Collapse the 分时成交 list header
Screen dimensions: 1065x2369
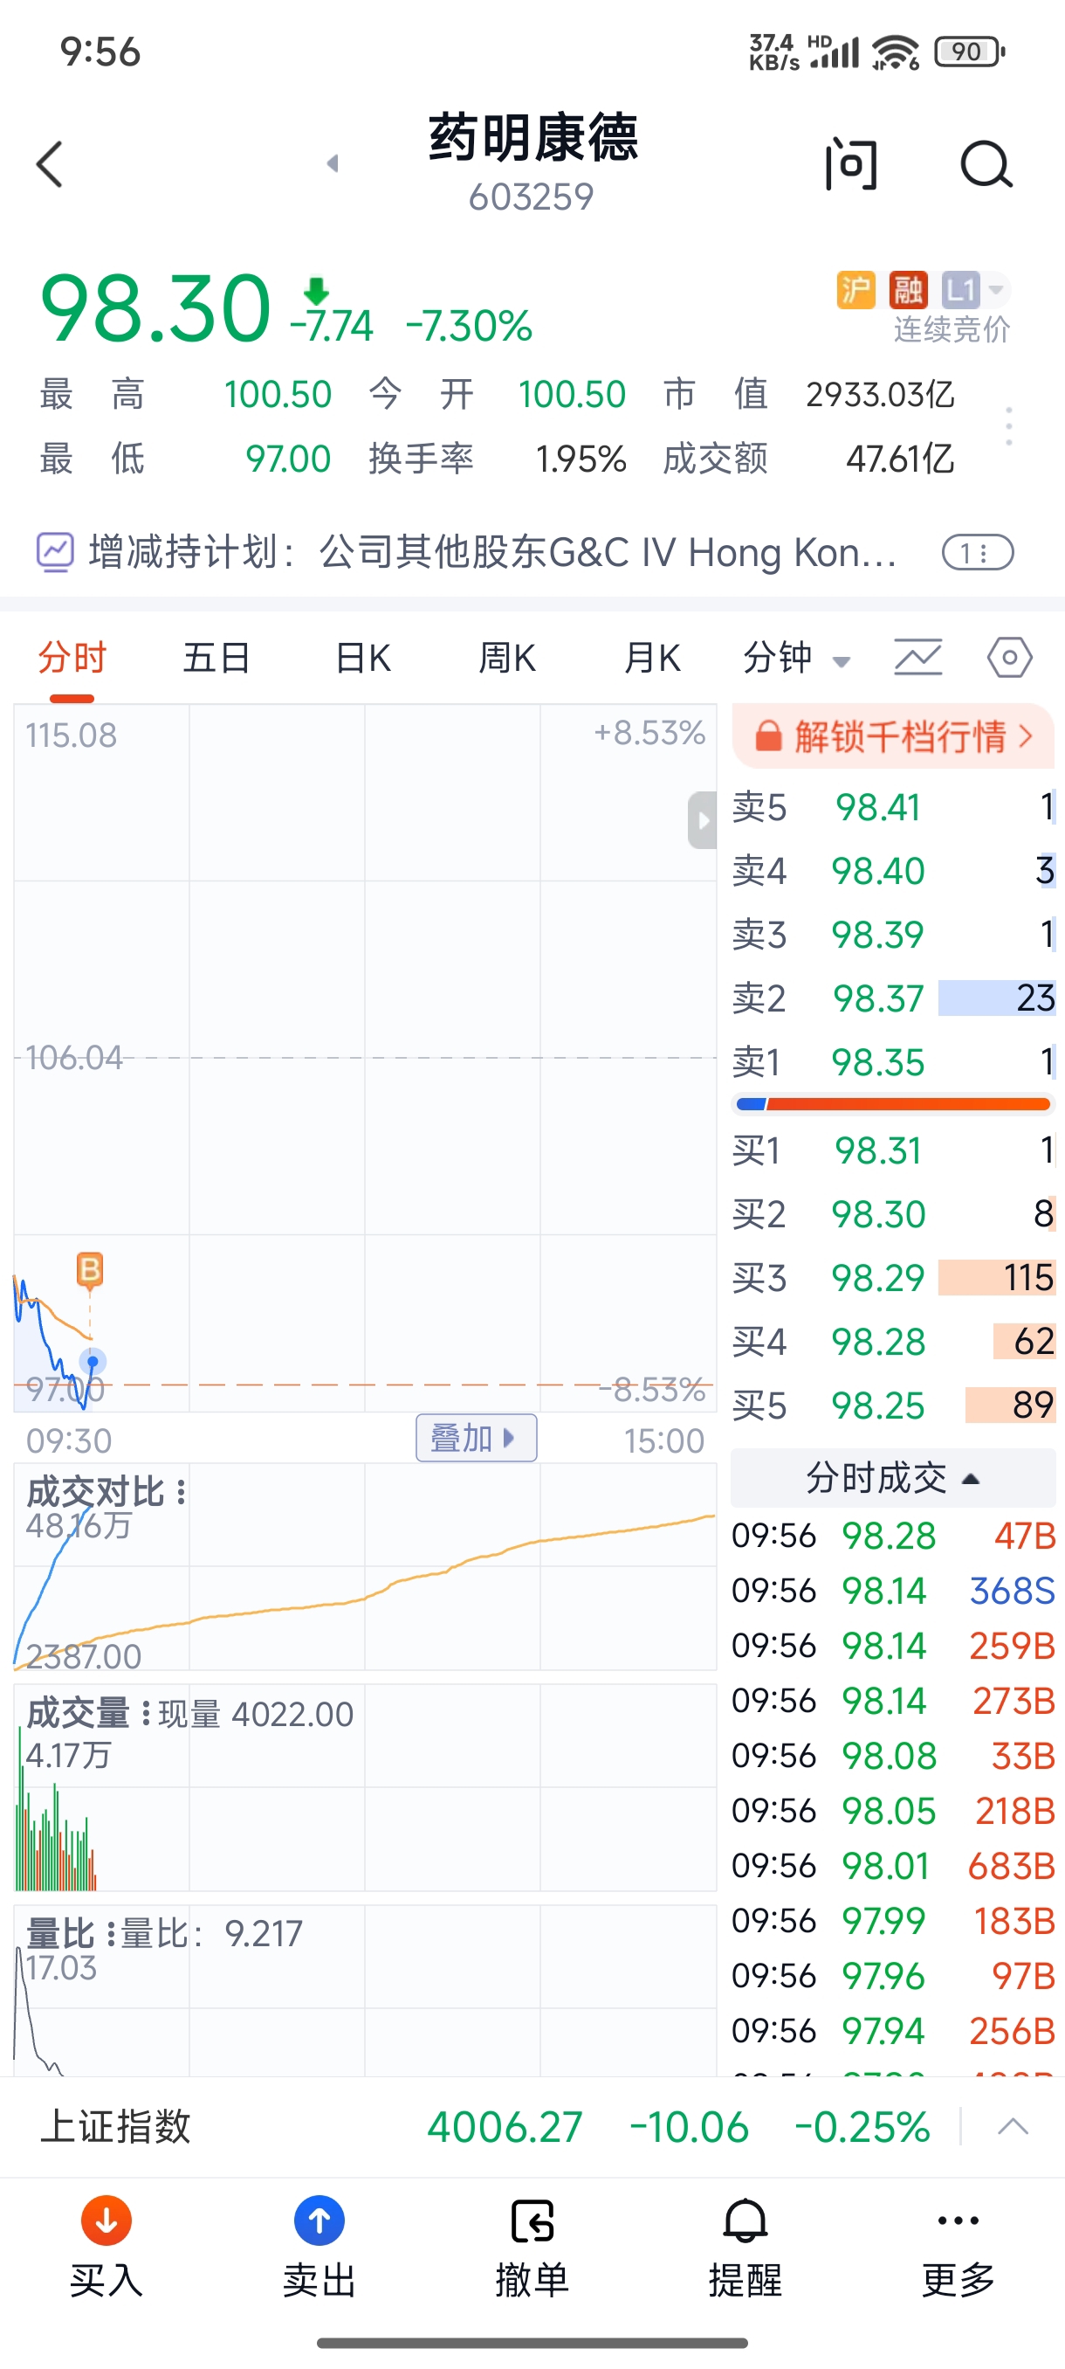click(893, 1478)
